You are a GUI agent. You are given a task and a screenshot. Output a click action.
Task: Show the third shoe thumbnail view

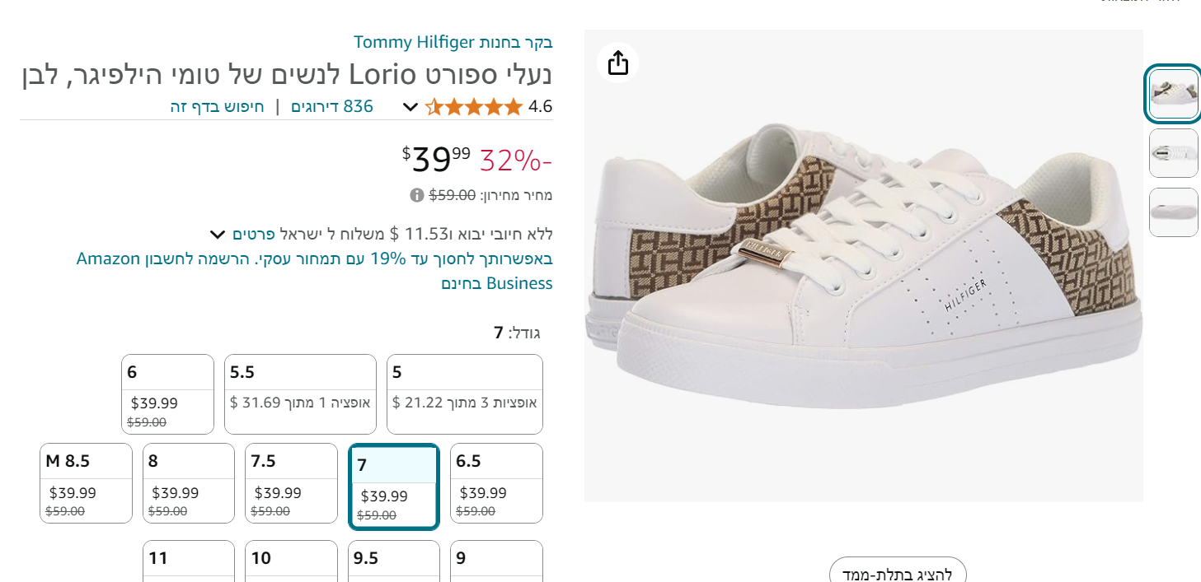pos(1173,212)
